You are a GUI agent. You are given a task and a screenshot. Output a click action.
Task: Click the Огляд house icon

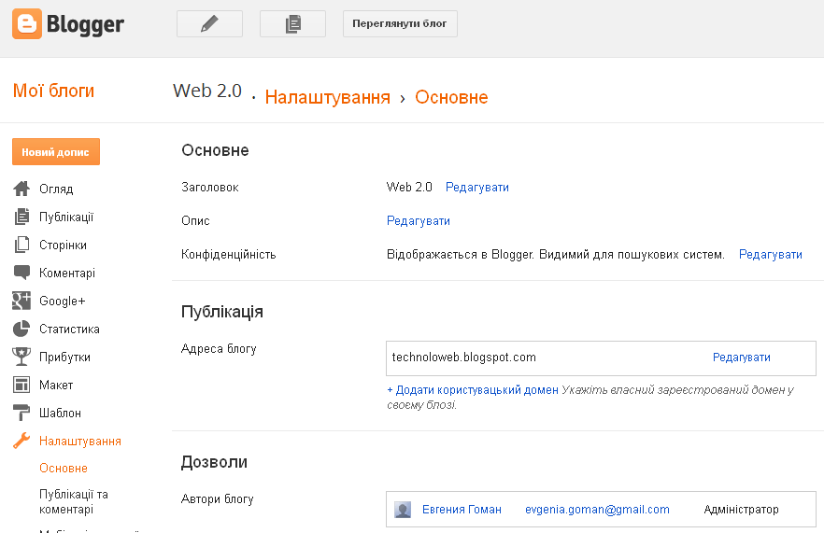(21, 189)
